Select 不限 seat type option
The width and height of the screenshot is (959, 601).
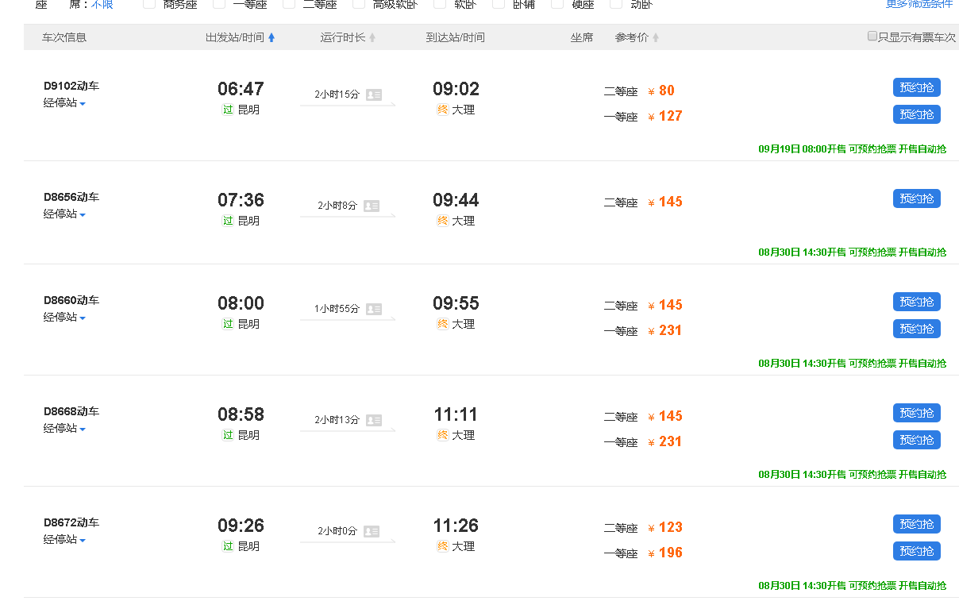pos(102,5)
